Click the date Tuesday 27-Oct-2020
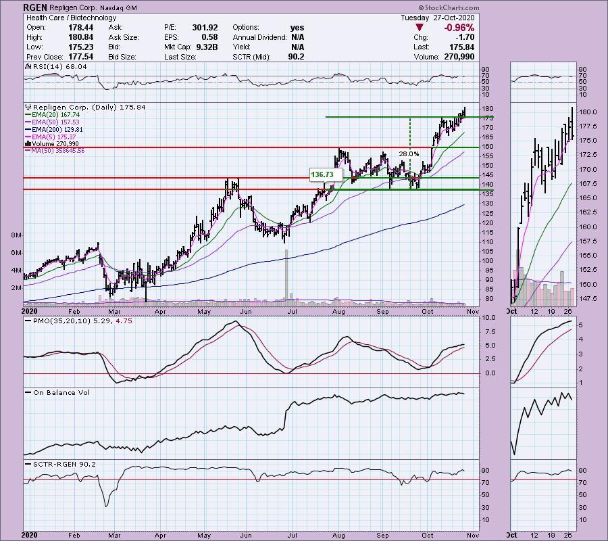 pyautogui.click(x=437, y=18)
